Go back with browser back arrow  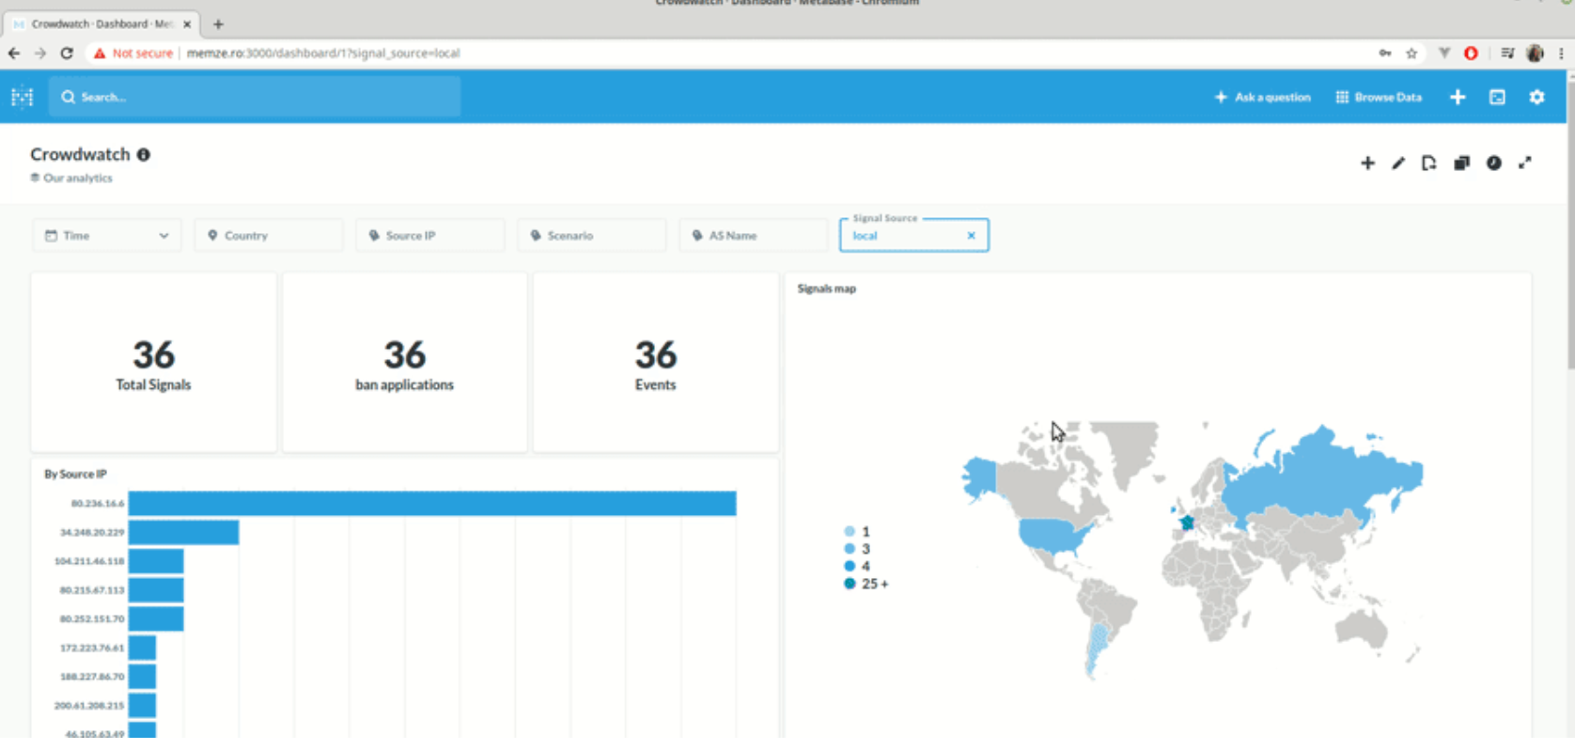point(14,54)
